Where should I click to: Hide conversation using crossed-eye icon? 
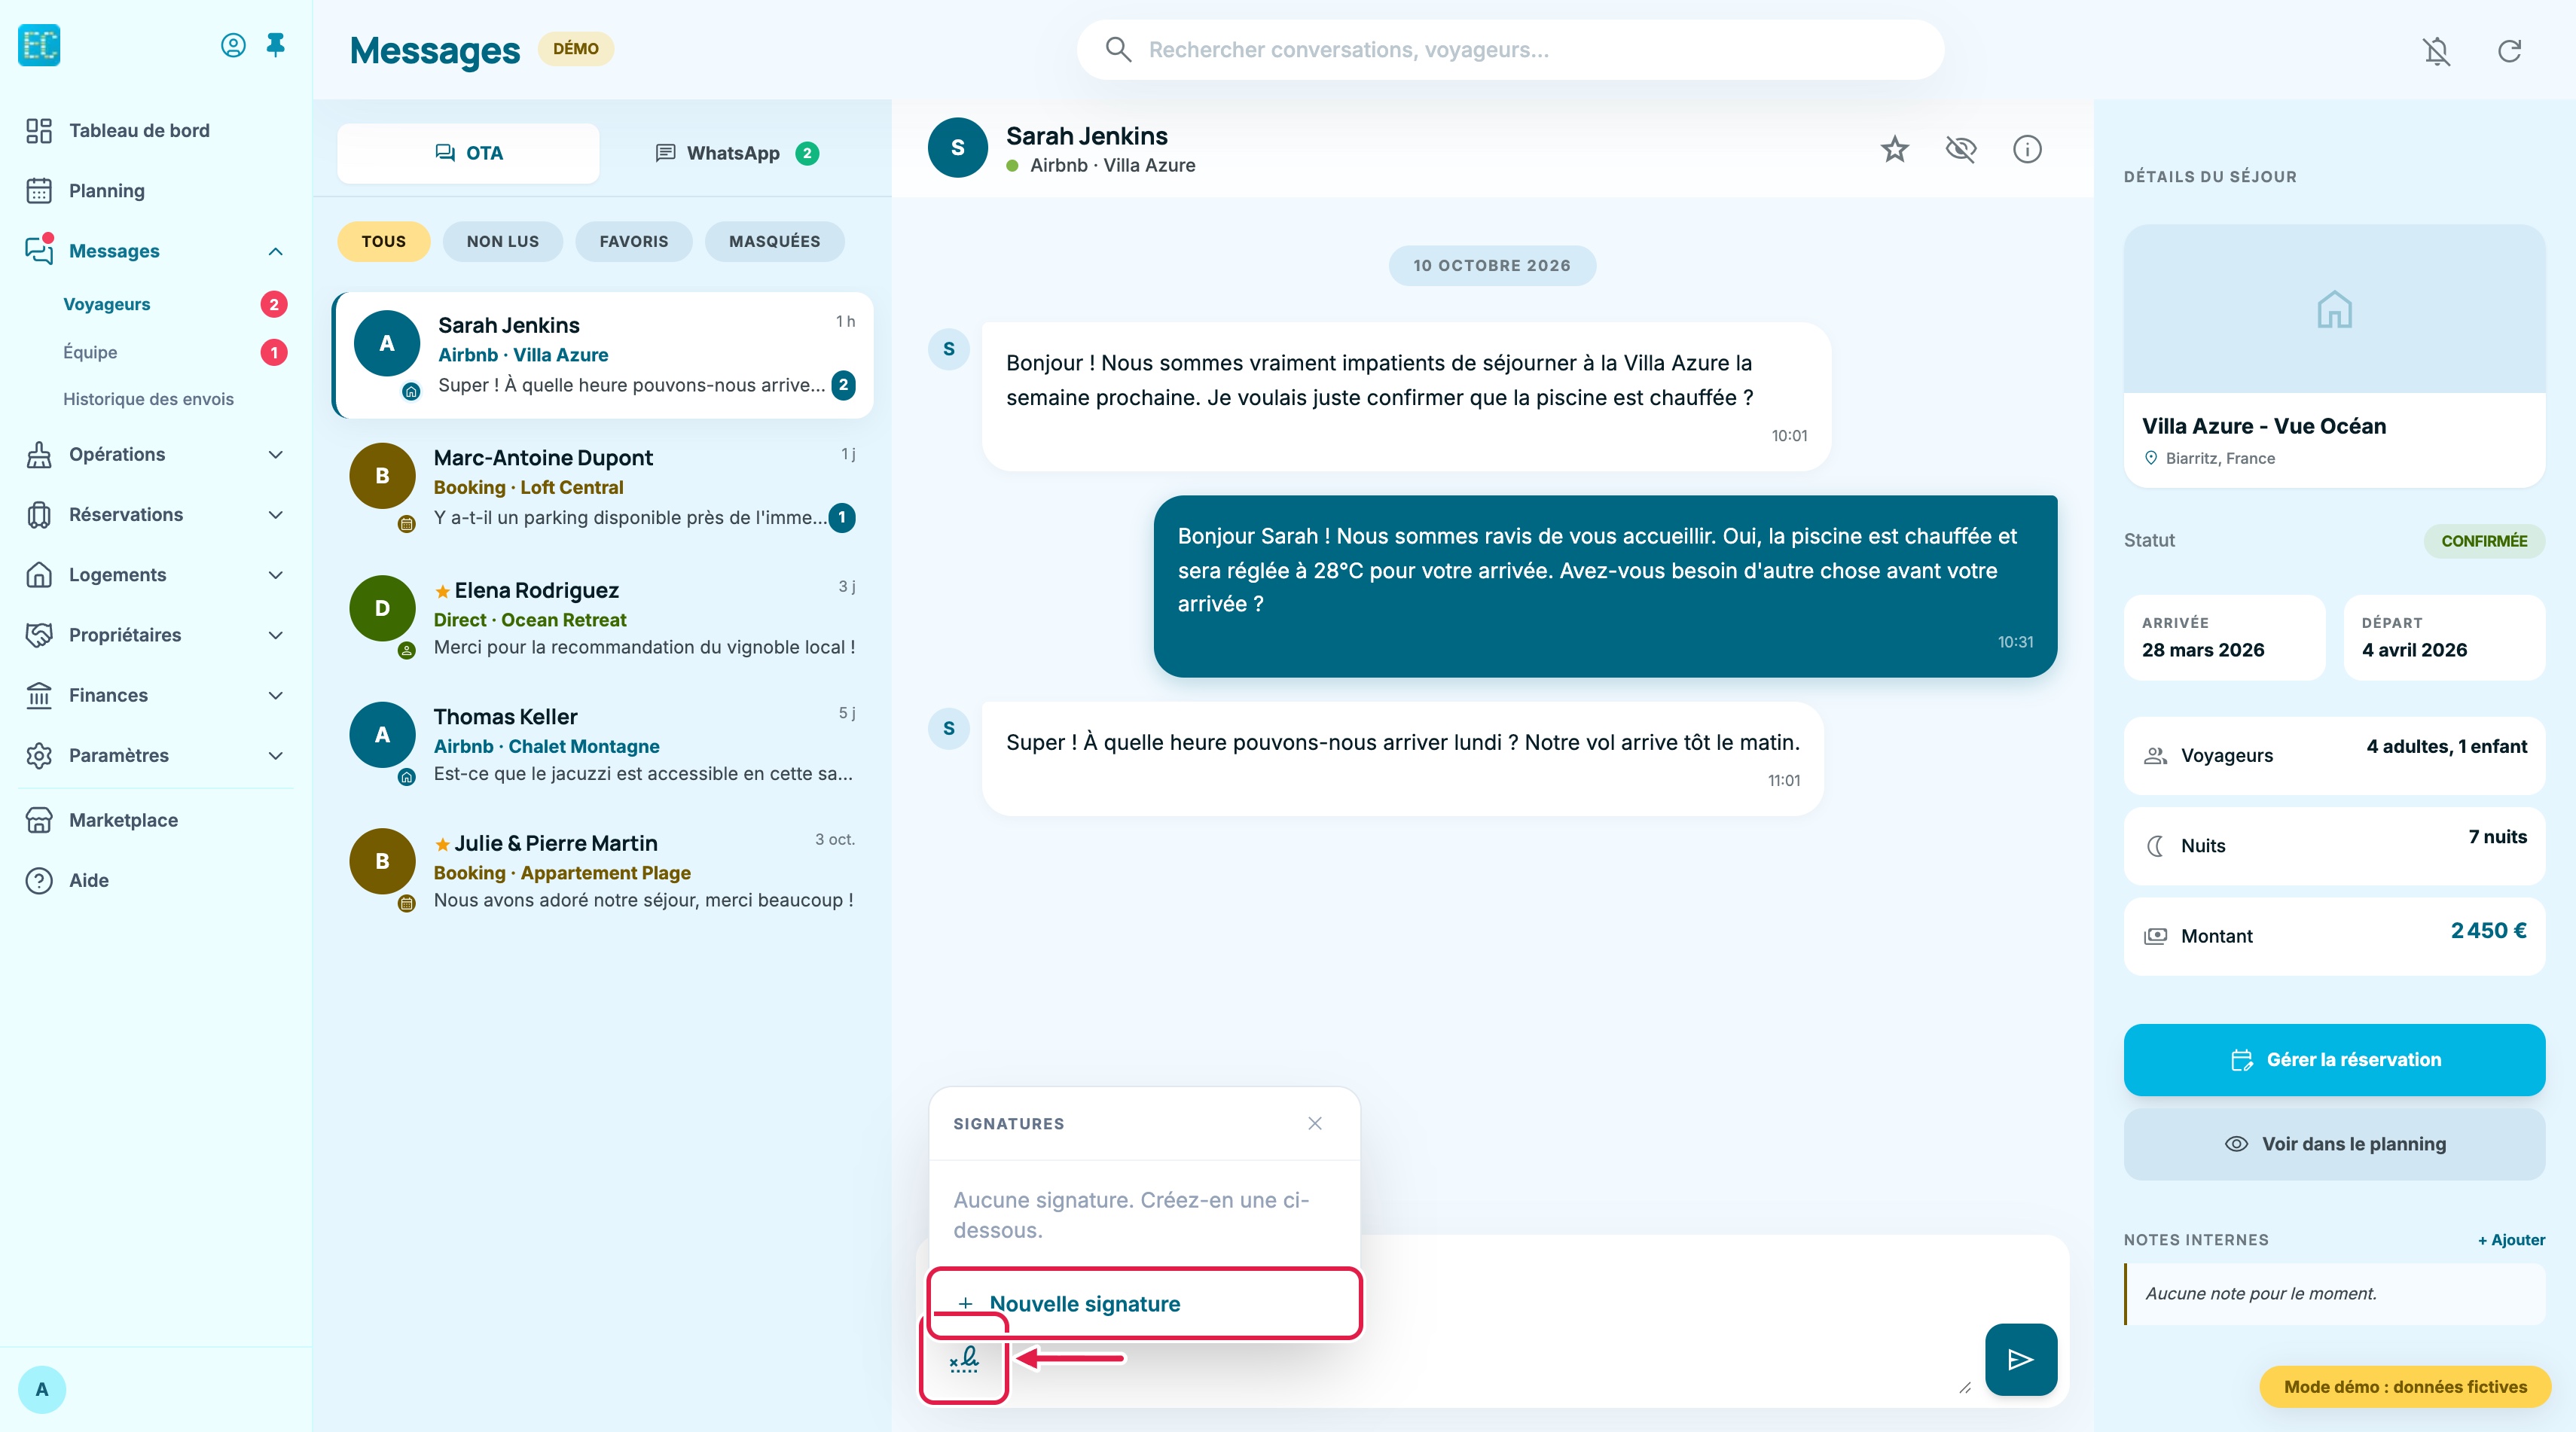coord(1960,150)
